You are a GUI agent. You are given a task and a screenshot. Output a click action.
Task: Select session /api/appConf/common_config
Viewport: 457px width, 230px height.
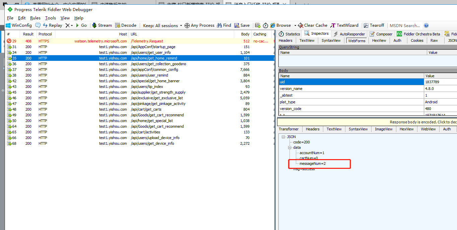(x=139, y=70)
